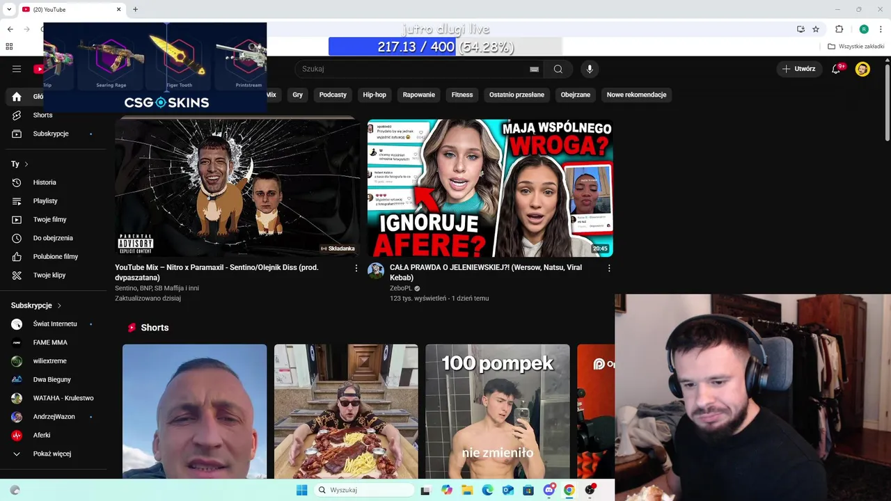Viewport: 891px width, 501px height.
Task: Select Ostatnio przesłane filter chip
Action: pyautogui.click(x=517, y=95)
